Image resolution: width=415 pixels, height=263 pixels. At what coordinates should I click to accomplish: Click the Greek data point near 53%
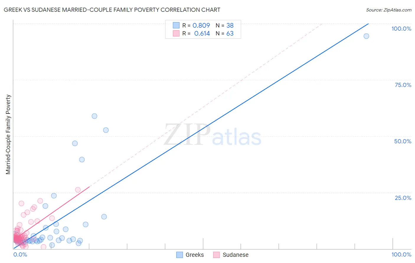[x=106, y=130]
